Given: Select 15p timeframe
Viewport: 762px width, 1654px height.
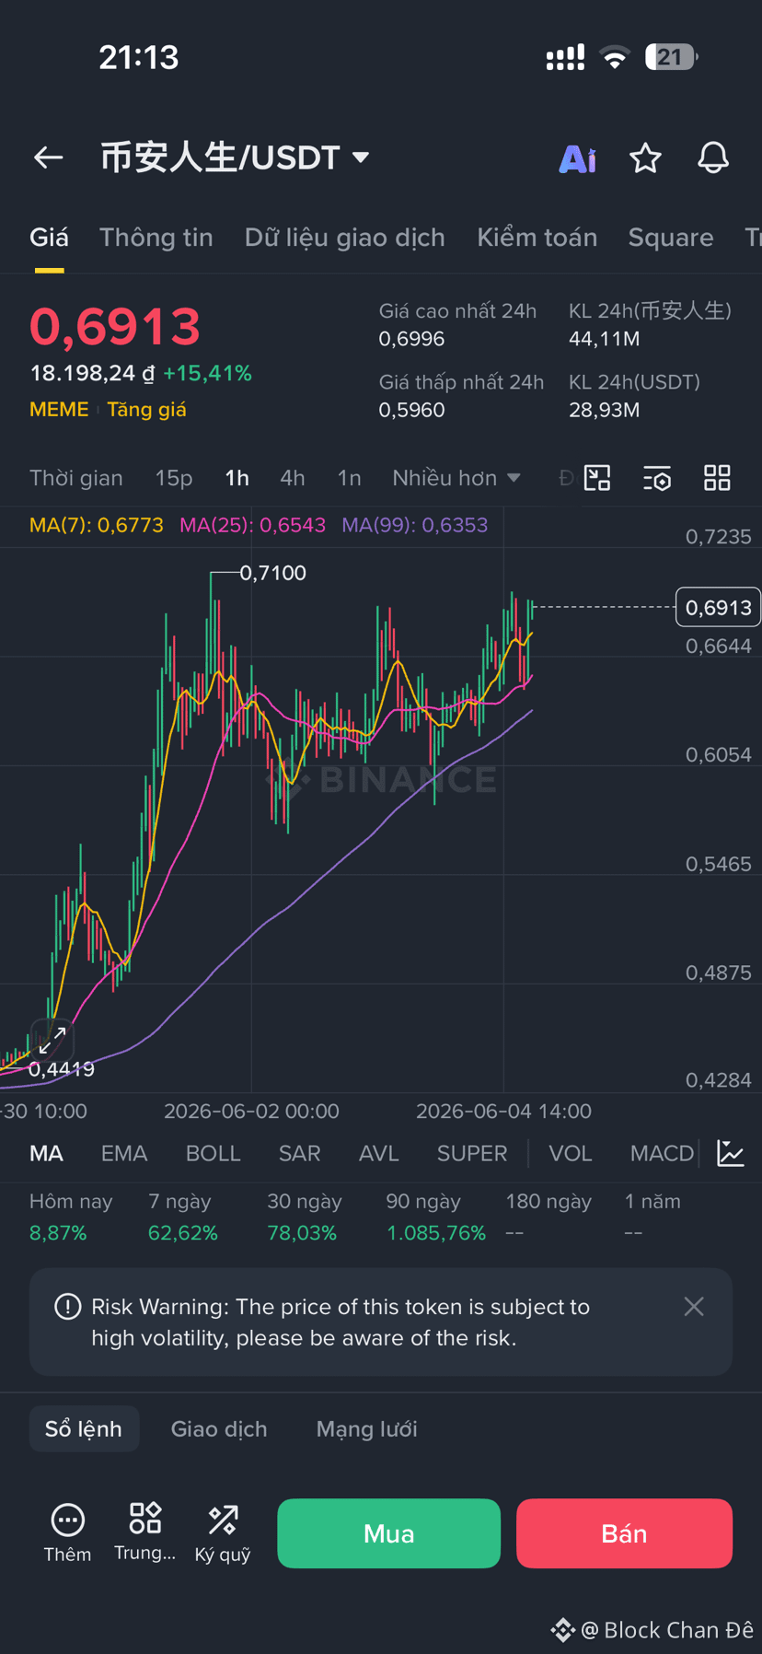Looking at the screenshot, I should pos(174,478).
